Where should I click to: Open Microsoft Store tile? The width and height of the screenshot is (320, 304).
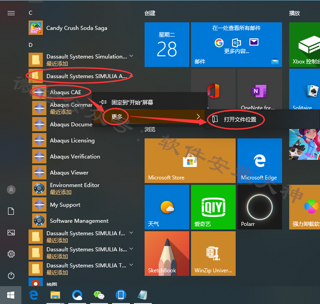pos(190,161)
